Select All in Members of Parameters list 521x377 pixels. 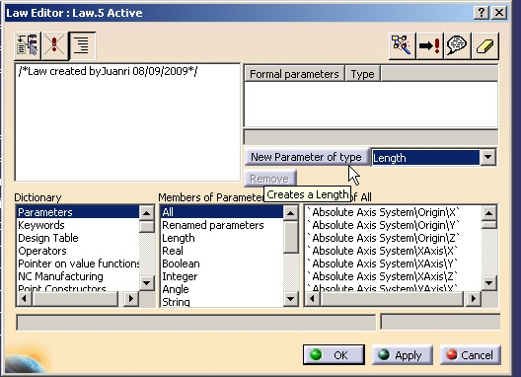point(222,212)
